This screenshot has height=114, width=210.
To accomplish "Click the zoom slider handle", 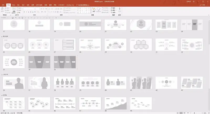I will click(x=195, y=113).
